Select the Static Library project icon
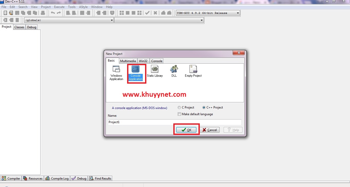This screenshot has width=350, height=187. coord(155,71)
